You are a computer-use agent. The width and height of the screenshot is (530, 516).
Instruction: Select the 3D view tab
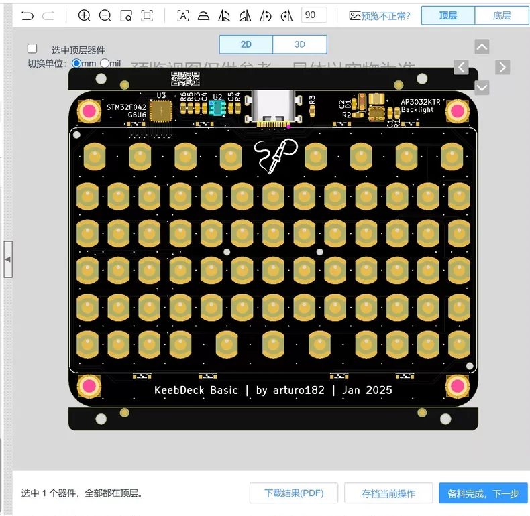300,44
